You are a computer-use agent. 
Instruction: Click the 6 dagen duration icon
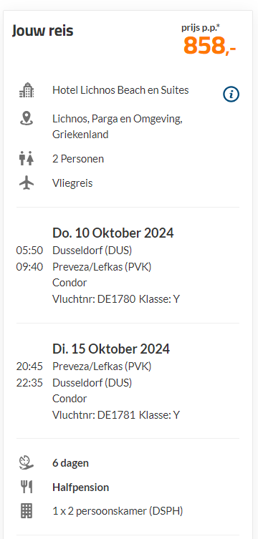pyautogui.click(x=27, y=462)
